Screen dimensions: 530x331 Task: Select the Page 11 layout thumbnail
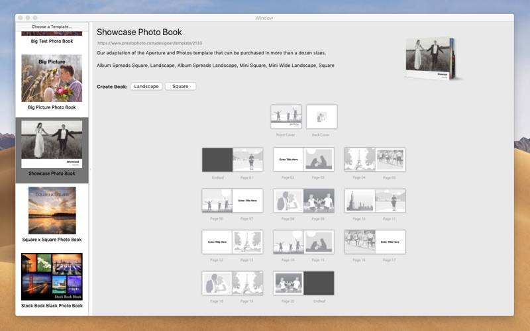click(390, 201)
